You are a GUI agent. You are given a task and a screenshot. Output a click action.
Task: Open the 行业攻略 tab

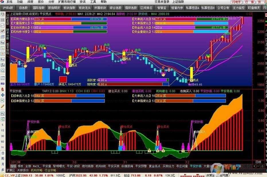(x=50, y=170)
